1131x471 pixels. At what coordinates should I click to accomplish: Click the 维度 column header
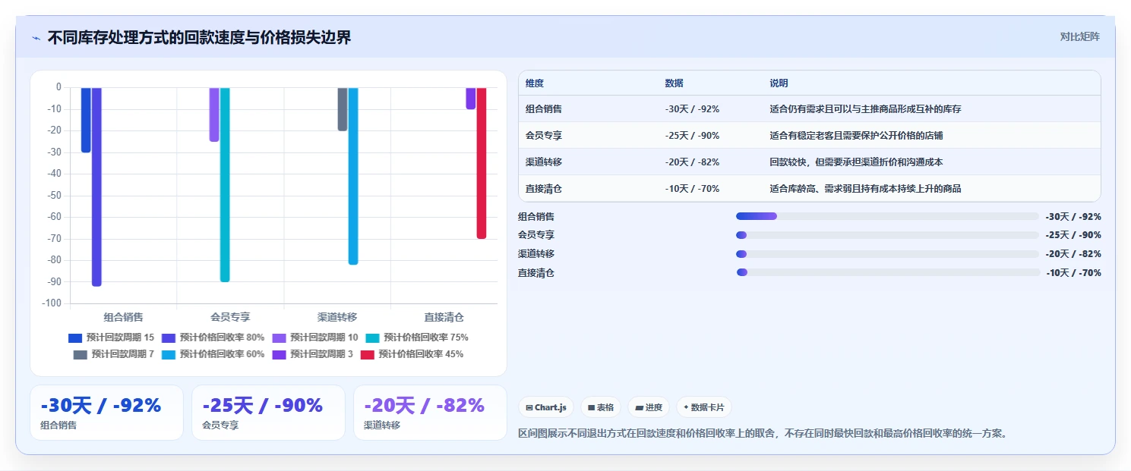[535, 83]
